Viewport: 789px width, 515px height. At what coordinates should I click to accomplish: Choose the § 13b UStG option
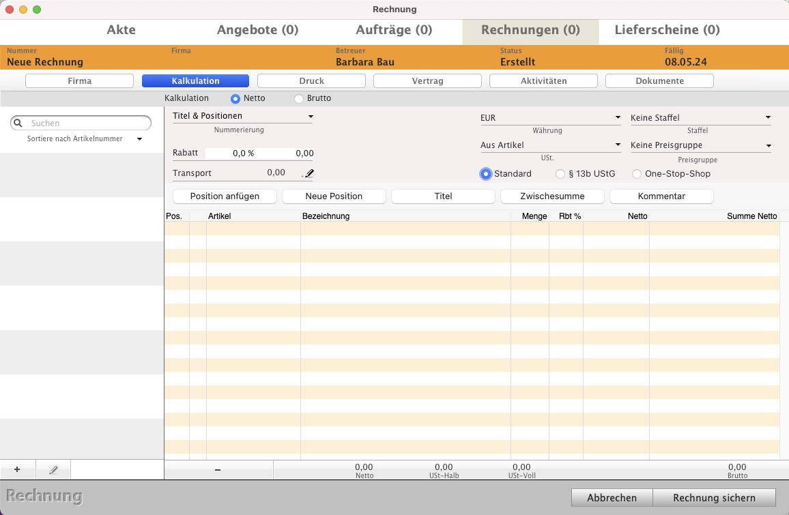tap(560, 174)
